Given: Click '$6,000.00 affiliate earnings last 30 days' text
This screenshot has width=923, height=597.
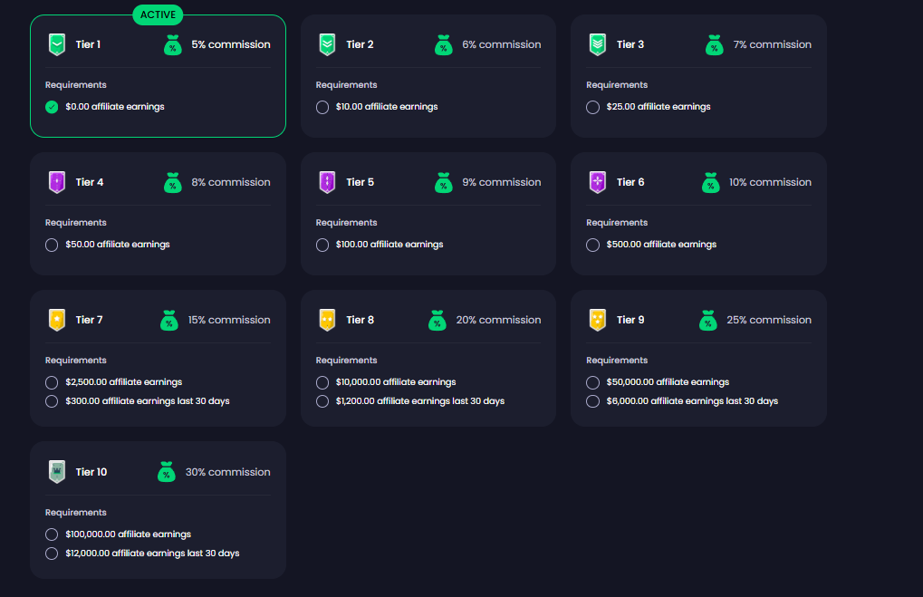Looking at the screenshot, I should point(692,401).
